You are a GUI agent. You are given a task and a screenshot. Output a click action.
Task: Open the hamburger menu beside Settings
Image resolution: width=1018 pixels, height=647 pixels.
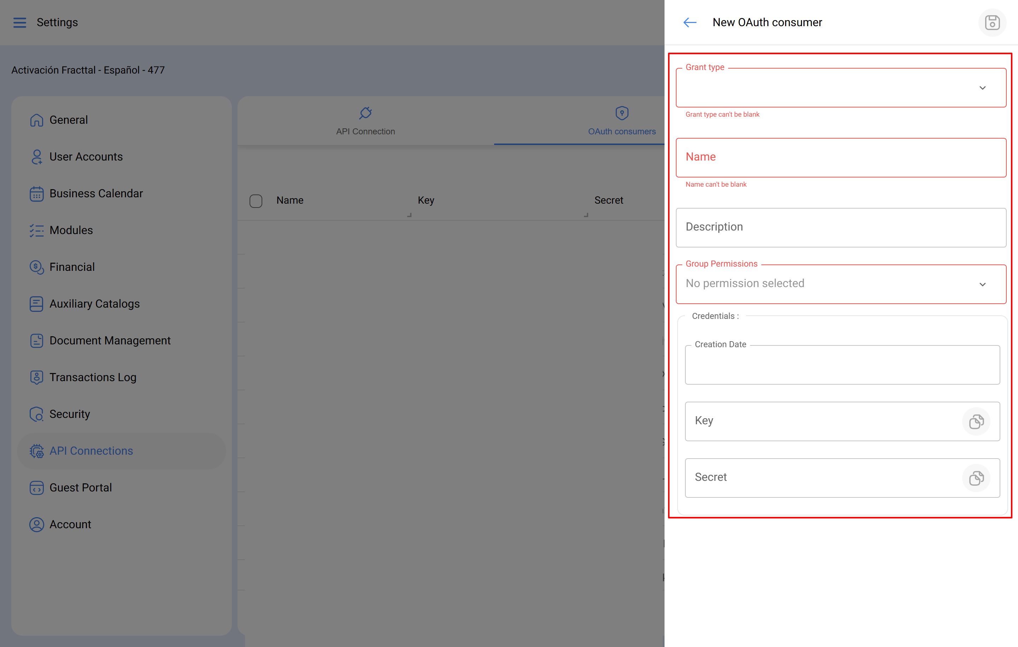point(19,22)
